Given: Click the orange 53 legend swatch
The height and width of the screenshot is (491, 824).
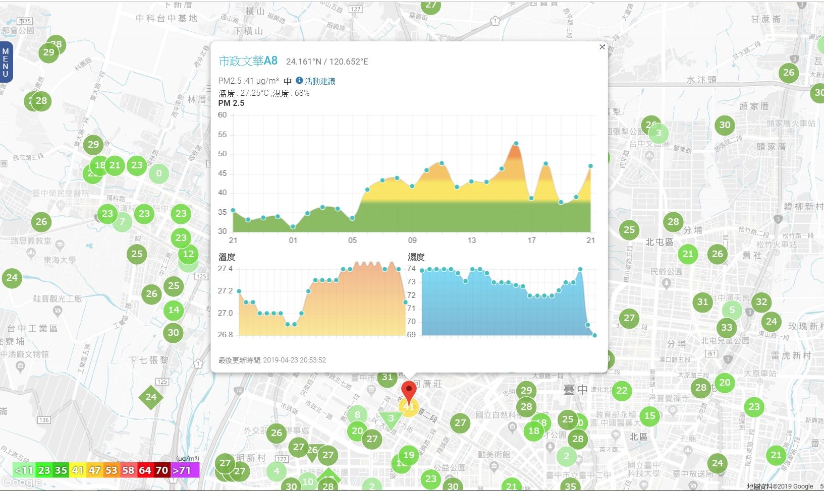Looking at the screenshot, I should pyautogui.click(x=111, y=470).
